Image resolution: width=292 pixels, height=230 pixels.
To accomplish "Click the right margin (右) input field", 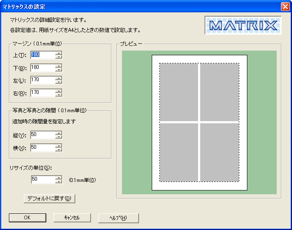I will click(x=42, y=93).
